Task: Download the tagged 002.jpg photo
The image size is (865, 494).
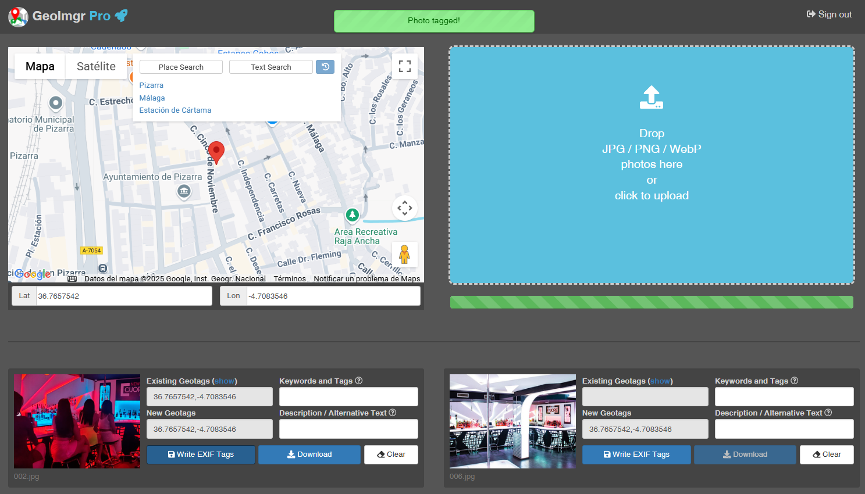Action: click(x=309, y=454)
